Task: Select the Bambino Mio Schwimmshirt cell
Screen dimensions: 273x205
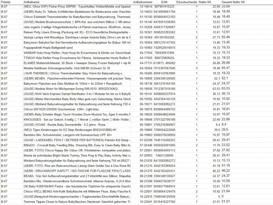Action: [x=77, y=135]
